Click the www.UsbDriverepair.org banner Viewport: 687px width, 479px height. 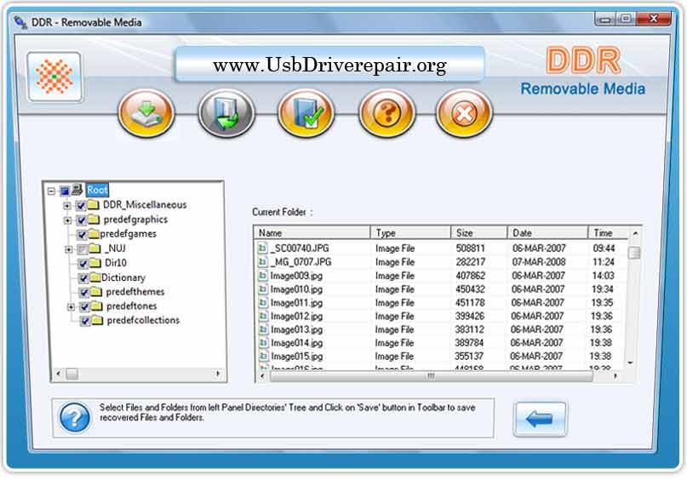tap(329, 65)
